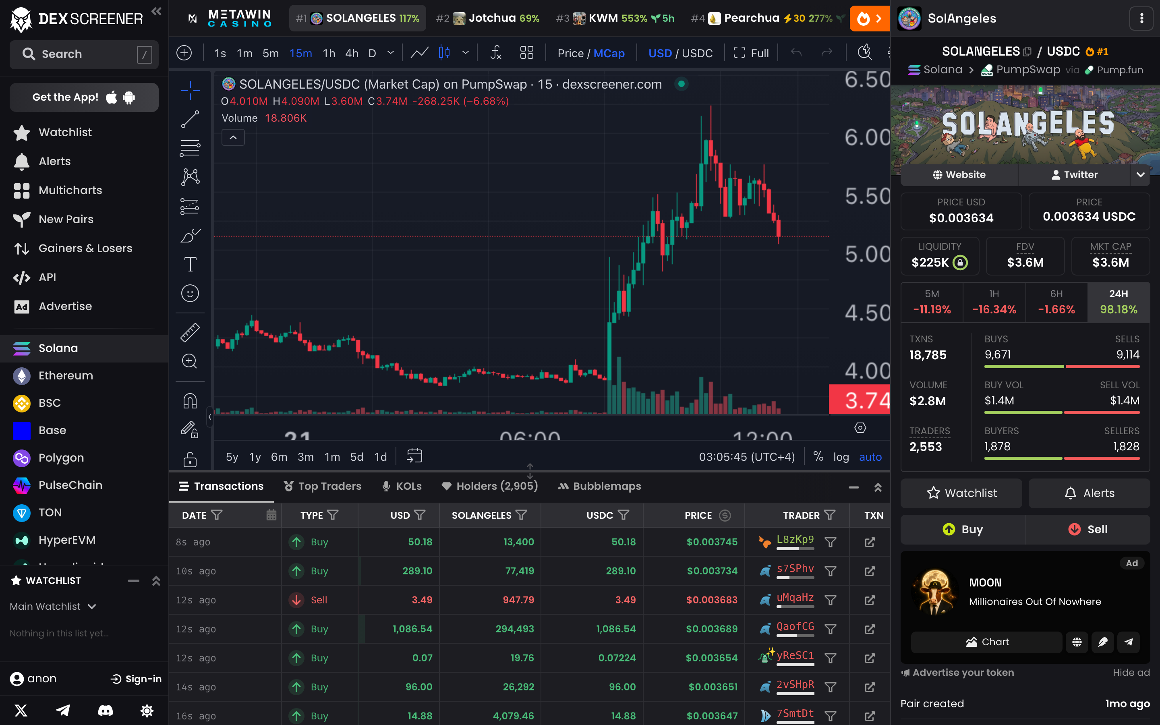Select the ruler measure tool

click(190, 332)
